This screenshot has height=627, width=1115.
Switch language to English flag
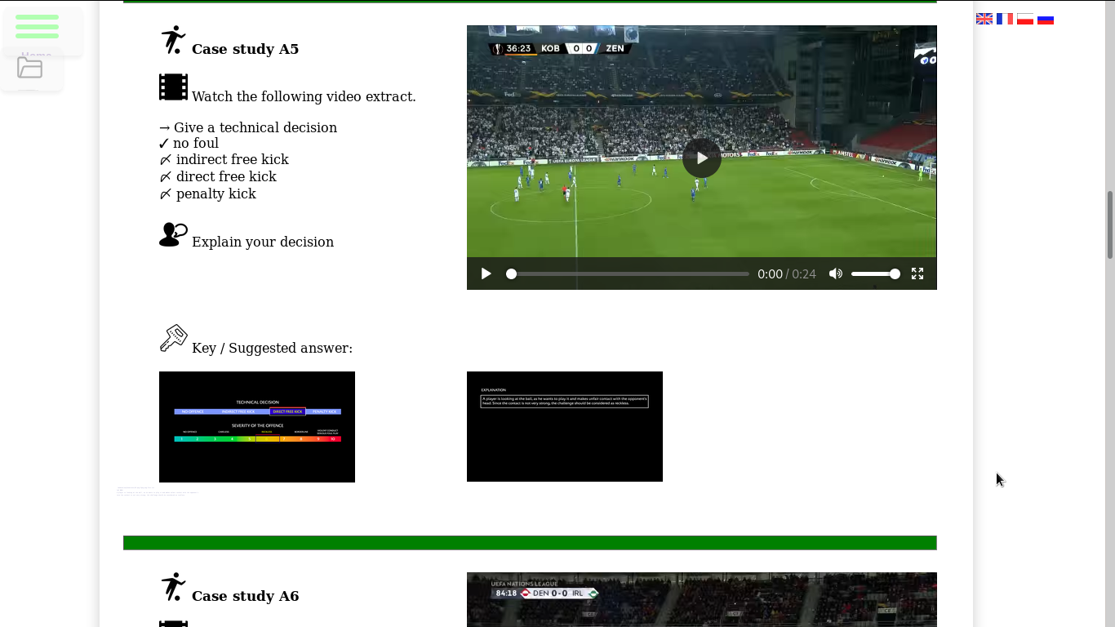point(984,19)
